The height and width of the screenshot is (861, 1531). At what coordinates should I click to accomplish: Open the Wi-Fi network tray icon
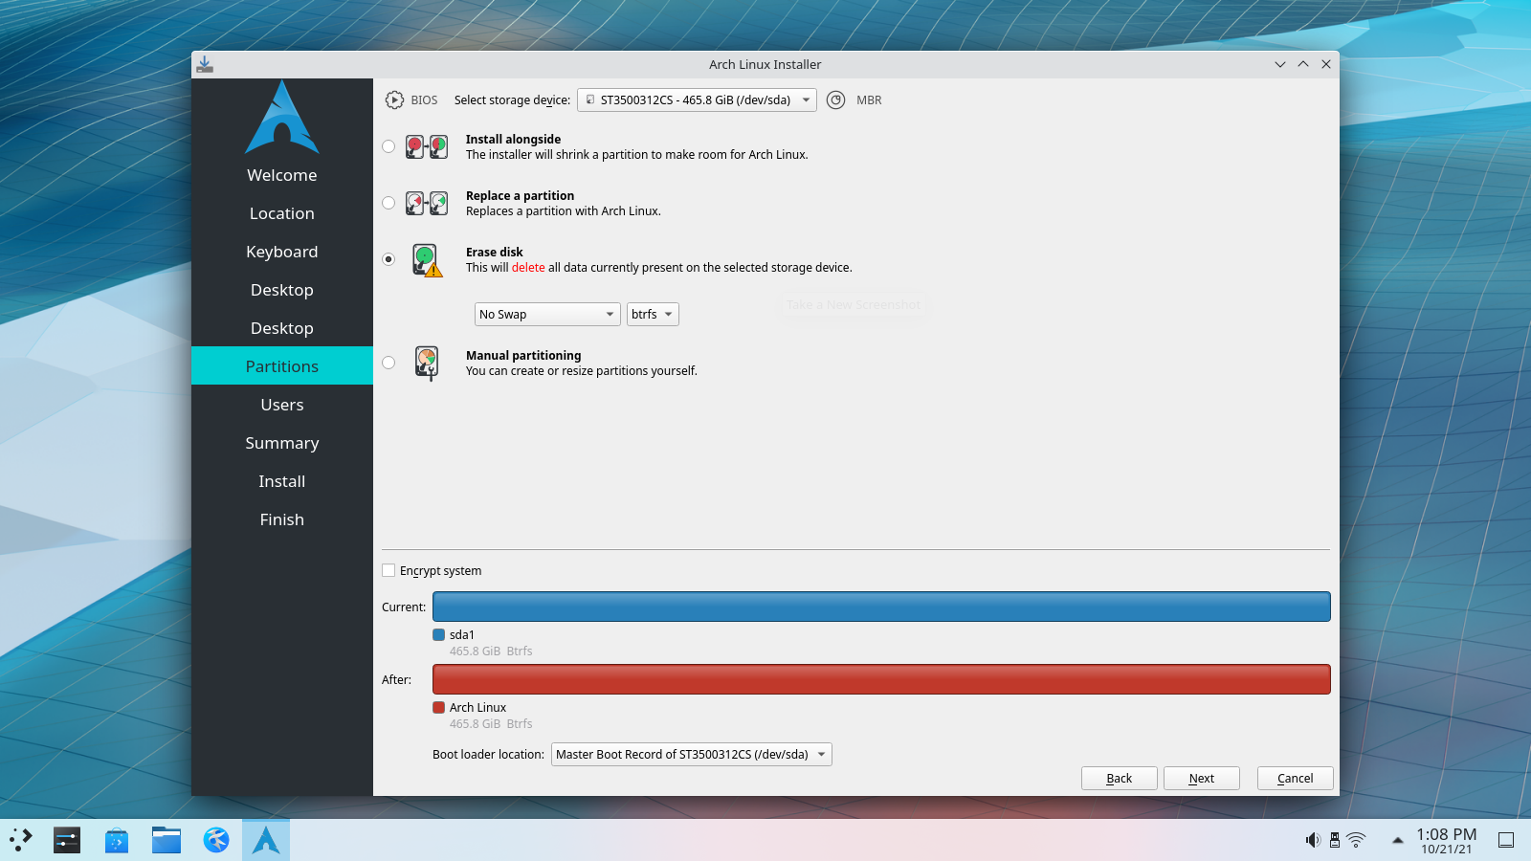click(1356, 840)
